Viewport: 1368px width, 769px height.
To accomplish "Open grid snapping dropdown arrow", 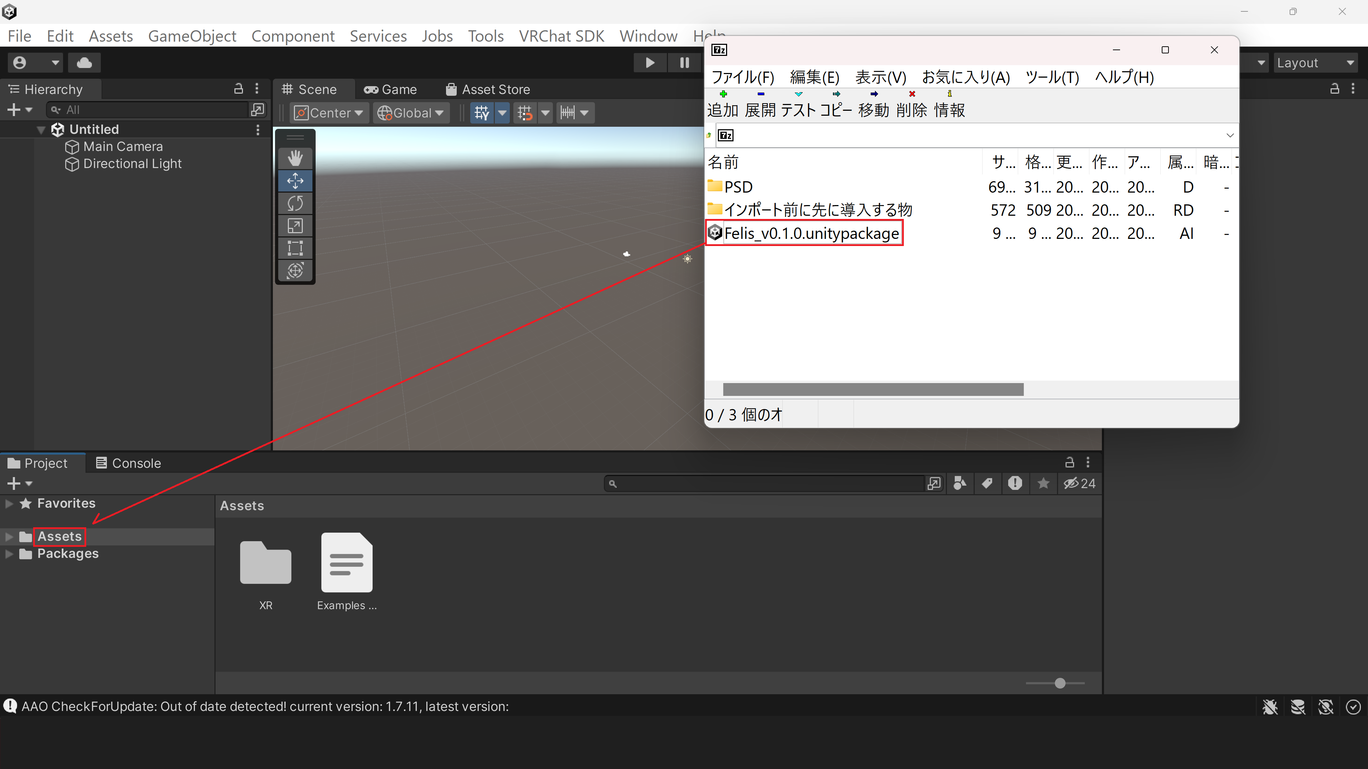I will pos(545,113).
